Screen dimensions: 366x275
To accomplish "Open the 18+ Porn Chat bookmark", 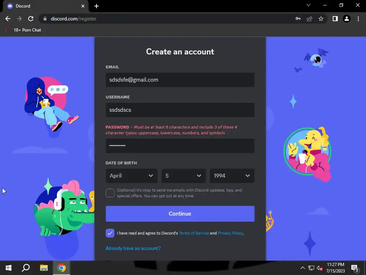I will point(23,30).
